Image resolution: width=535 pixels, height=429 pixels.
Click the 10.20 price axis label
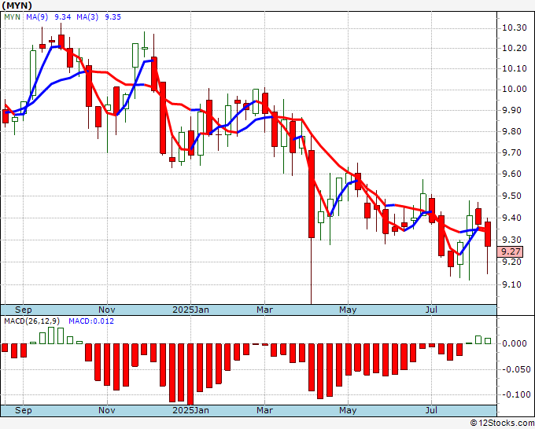coord(515,48)
